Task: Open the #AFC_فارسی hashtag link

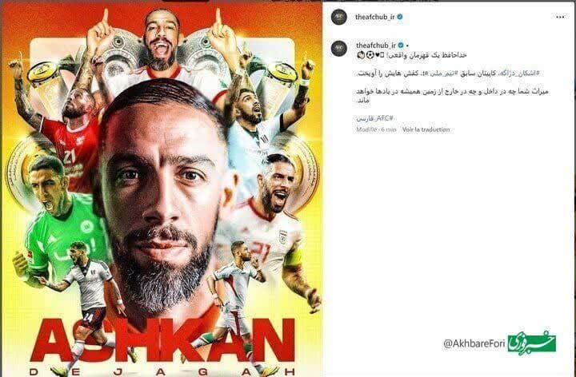Action: click(x=374, y=118)
